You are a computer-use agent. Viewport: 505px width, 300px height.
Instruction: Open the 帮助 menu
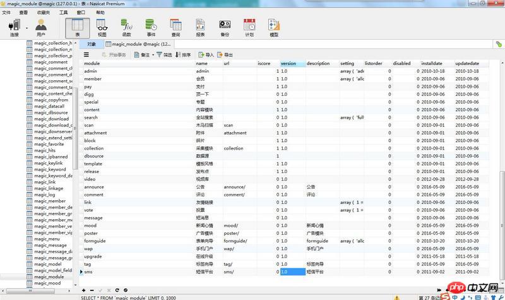point(100,13)
